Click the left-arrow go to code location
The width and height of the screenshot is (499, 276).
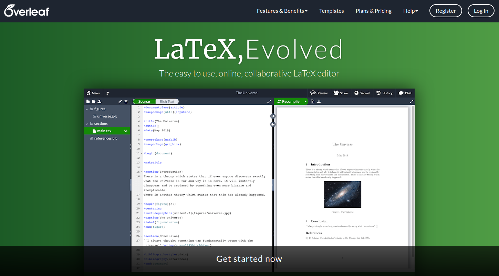273,124
